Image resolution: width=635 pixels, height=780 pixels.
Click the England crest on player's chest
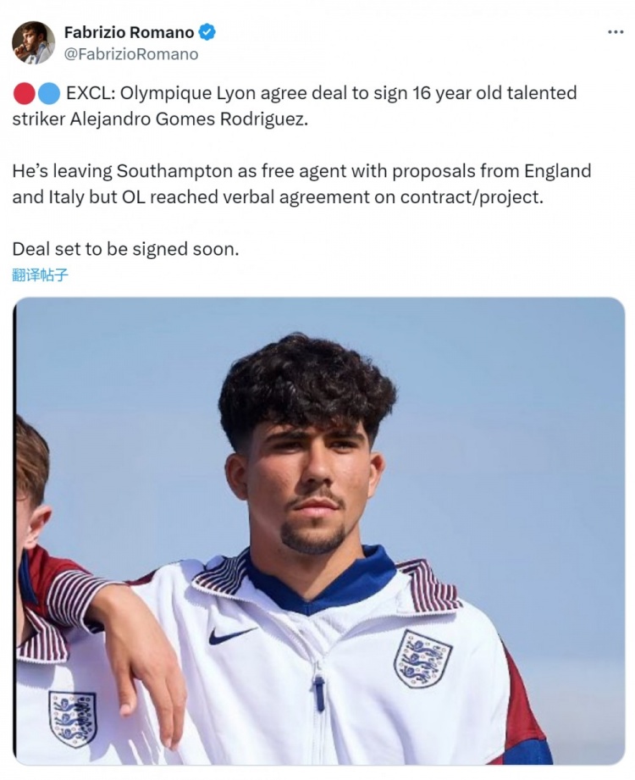(x=422, y=658)
